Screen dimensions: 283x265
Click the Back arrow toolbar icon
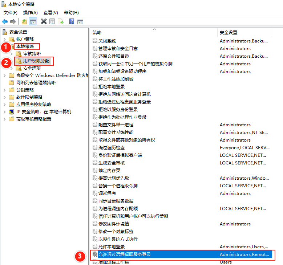click(x=5, y=22)
